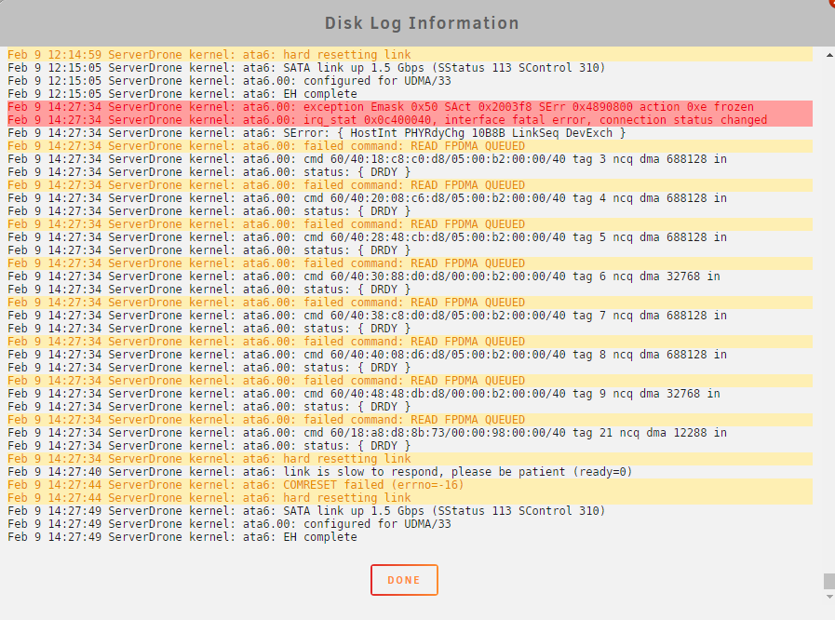Screen dimensions: 835x620
Task: Click the Disk Log Information title
Action: 422,23
